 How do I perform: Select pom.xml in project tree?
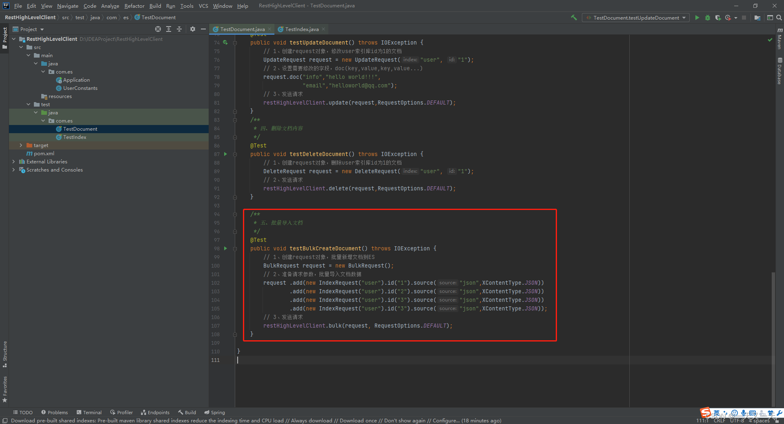point(44,154)
